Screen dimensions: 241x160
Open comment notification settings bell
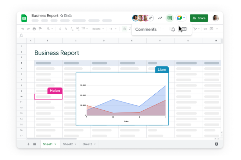point(173,29)
